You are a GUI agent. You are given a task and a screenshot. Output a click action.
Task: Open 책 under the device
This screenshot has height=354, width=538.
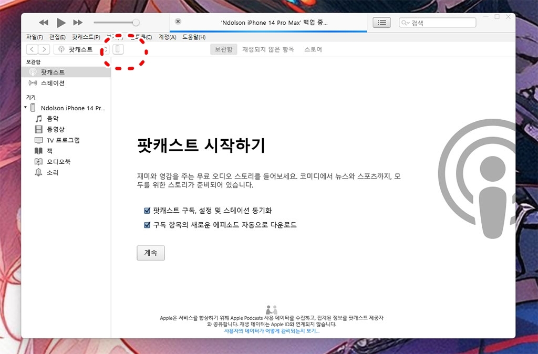49,151
